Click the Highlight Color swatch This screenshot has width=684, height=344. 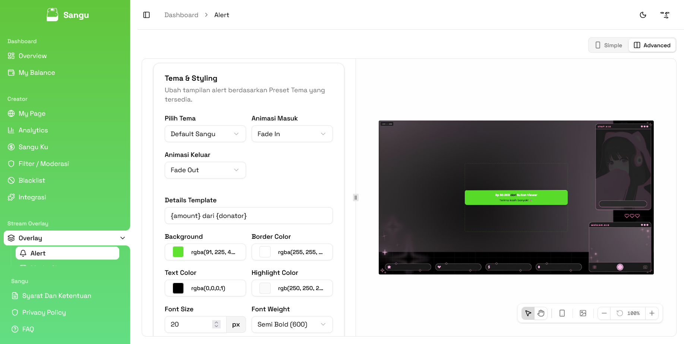(x=265, y=288)
